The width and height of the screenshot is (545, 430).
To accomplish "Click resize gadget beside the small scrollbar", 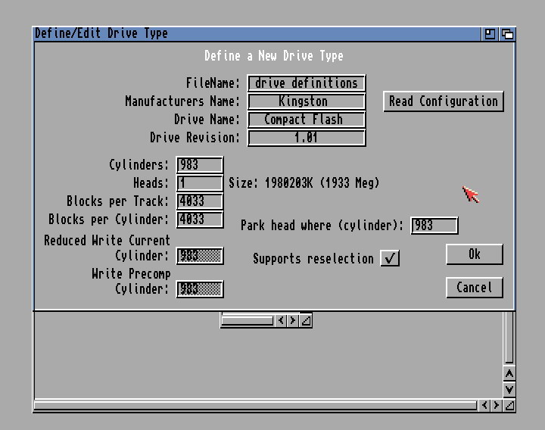I will tap(306, 321).
